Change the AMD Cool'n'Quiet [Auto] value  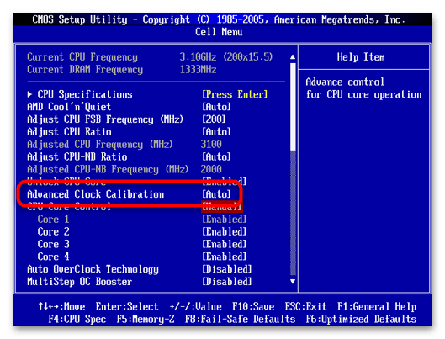pos(216,107)
